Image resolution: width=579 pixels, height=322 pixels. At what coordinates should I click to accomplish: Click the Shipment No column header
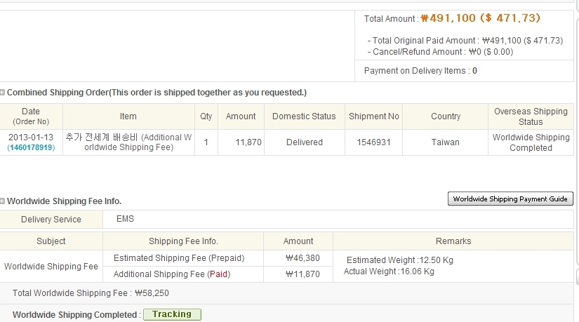[374, 116]
